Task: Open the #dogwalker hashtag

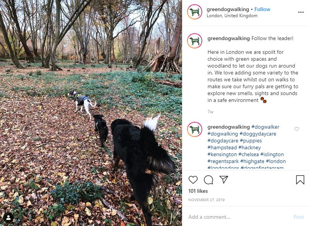Action: tap(265, 127)
